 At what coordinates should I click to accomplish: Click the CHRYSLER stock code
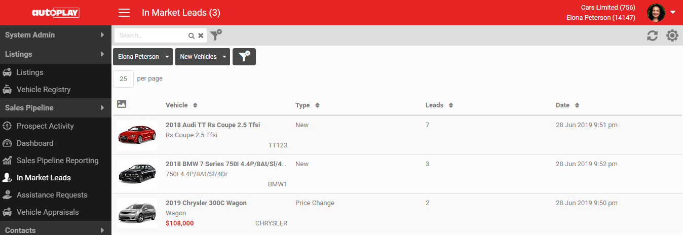[271, 223]
